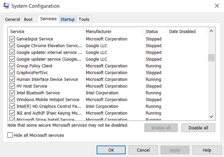
Task: Sort by Date Disabled column header
Action: (187, 32)
